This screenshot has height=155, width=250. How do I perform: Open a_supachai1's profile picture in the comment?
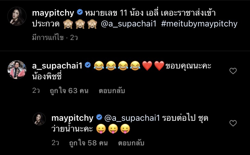point(17,69)
